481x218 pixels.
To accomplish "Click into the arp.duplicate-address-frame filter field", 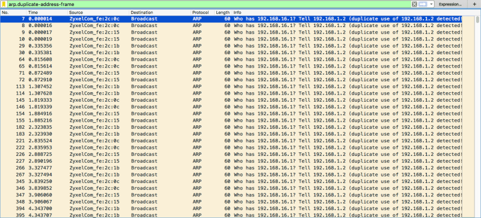I will (209, 5).
